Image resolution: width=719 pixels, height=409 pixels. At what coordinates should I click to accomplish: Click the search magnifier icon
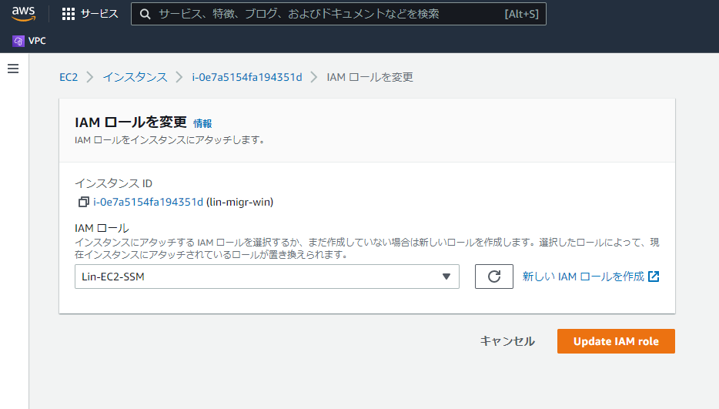[145, 14]
